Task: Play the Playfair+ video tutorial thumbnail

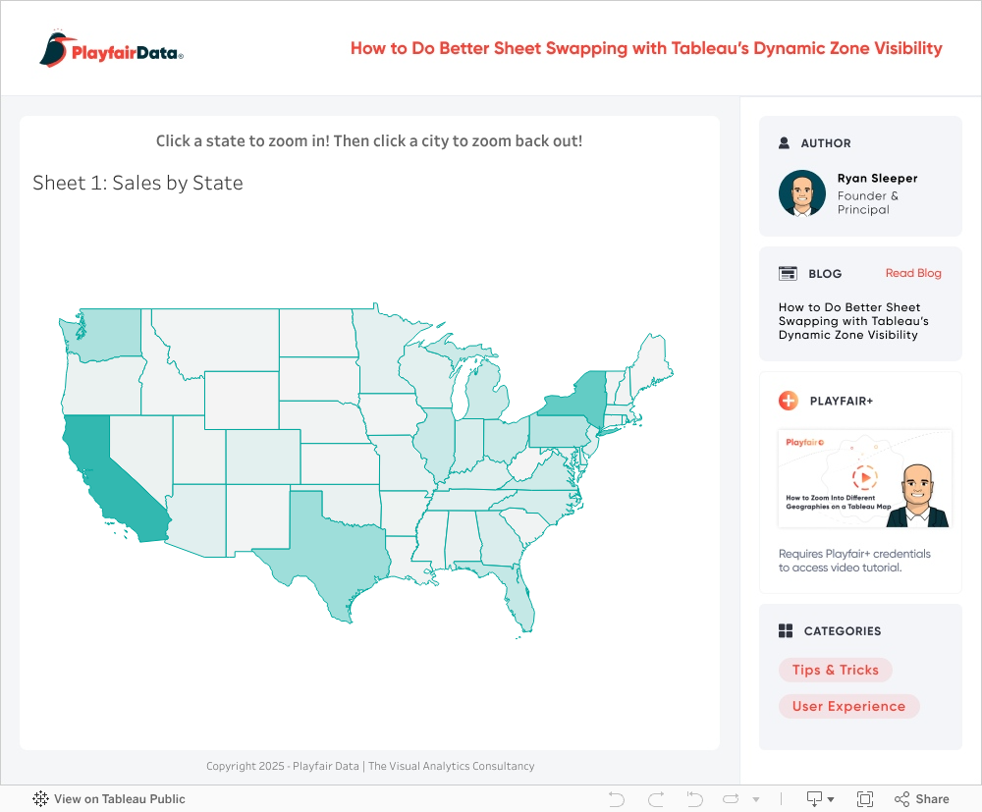Action: (x=864, y=478)
